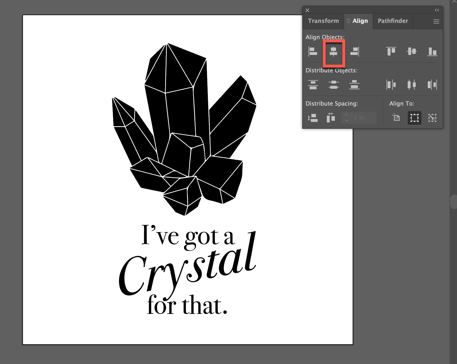This screenshot has height=364, width=457.
Task: Open the Align panel options menu
Action: coord(436,21)
